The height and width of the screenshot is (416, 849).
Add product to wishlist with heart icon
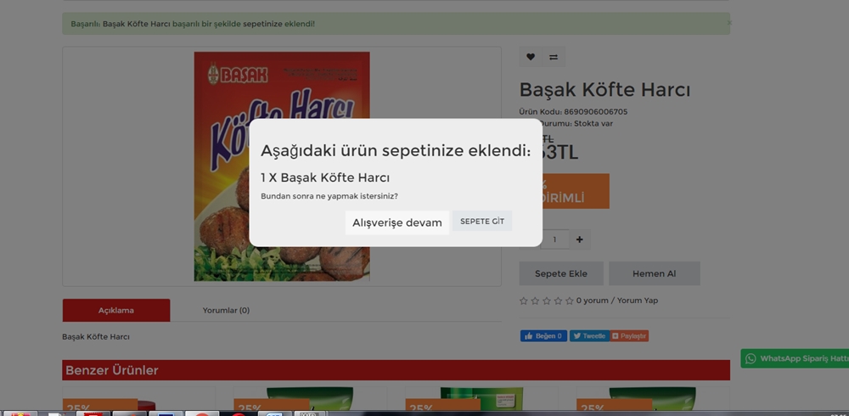coord(530,57)
